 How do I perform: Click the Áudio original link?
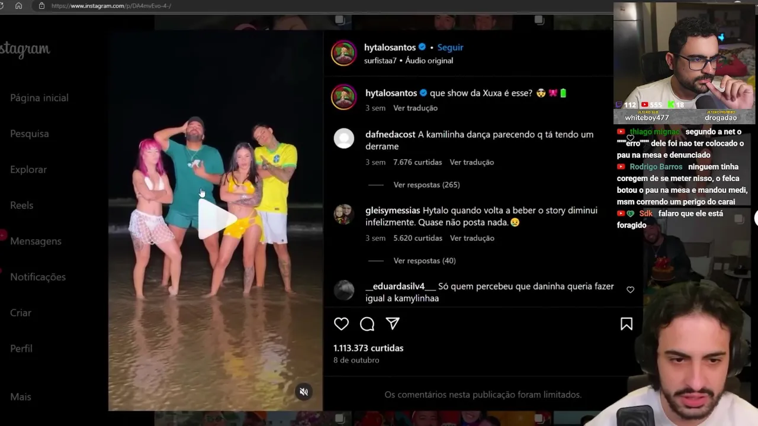(x=429, y=60)
